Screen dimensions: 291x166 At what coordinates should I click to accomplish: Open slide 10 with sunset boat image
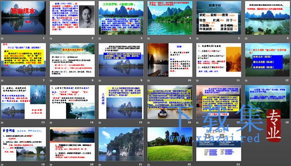pyautogui.click(x=170, y=60)
